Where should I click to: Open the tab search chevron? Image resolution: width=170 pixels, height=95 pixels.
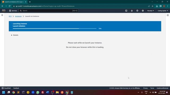(x=152, y=2)
